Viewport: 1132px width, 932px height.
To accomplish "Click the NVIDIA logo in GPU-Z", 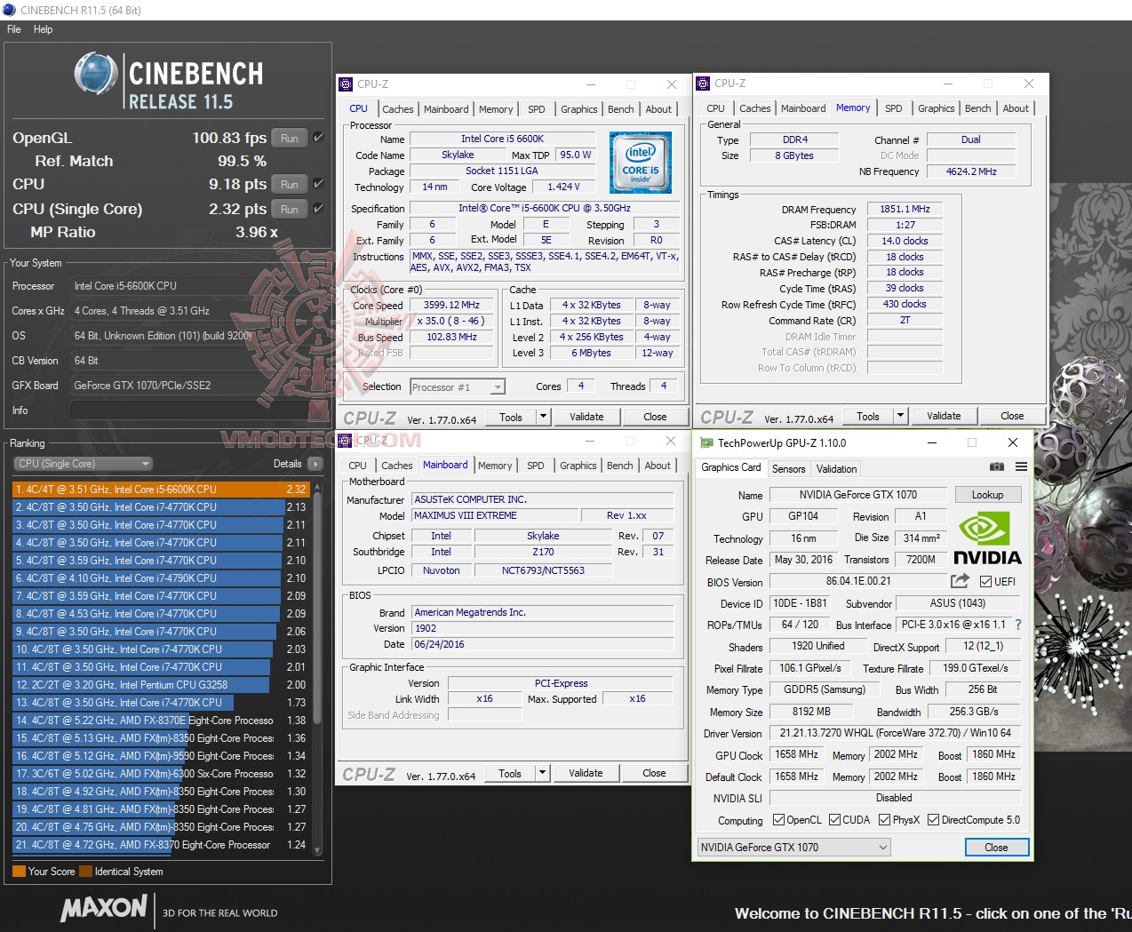I will pyautogui.click(x=987, y=538).
